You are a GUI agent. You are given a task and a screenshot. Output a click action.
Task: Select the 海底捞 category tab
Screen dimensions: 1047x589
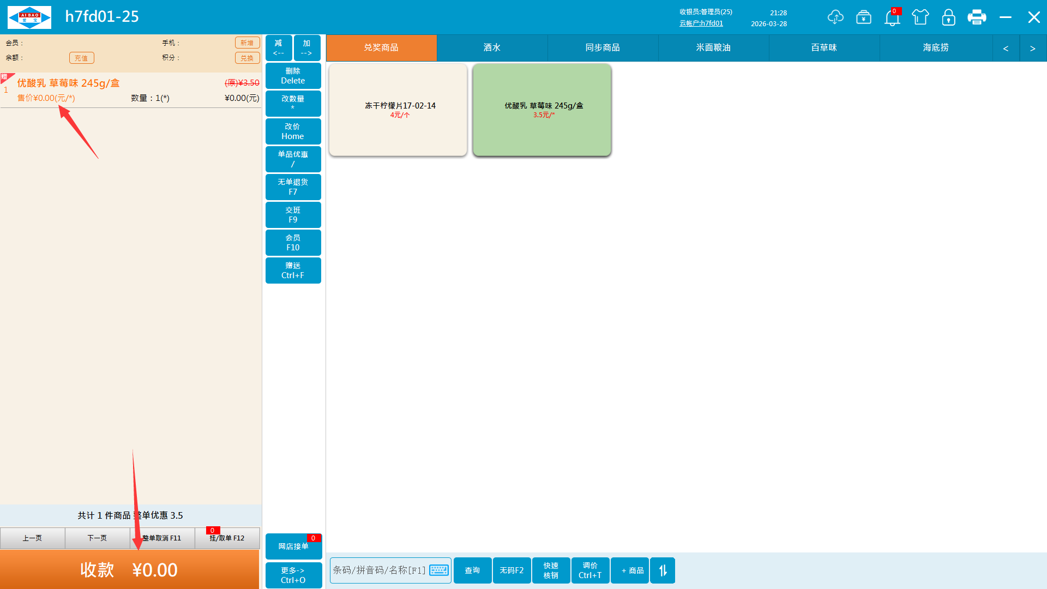pyautogui.click(x=936, y=48)
